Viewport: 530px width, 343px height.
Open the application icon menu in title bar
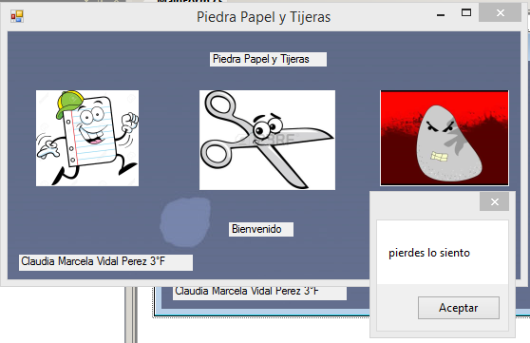coord(17,16)
